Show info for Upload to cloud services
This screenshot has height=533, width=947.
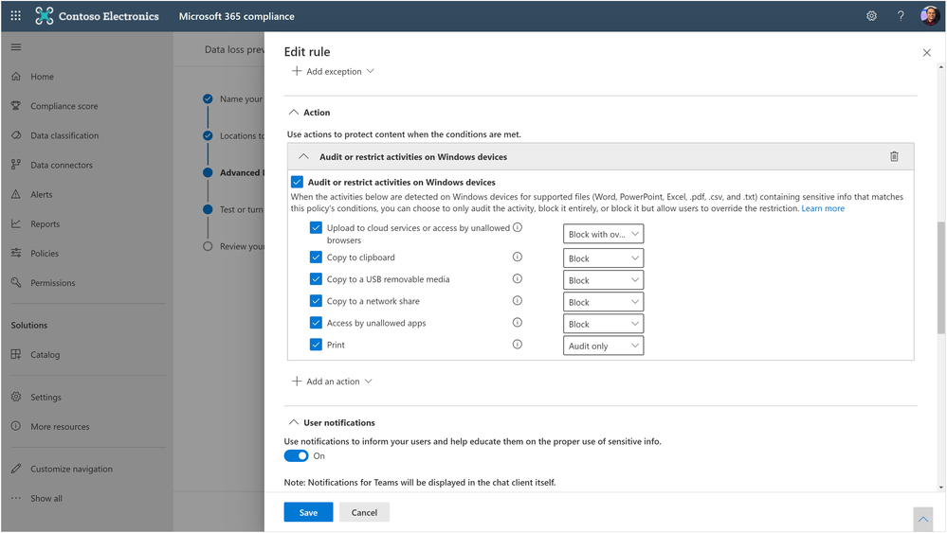pyautogui.click(x=518, y=227)
